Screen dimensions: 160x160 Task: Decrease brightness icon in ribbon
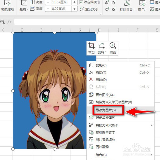click(114, 9)
